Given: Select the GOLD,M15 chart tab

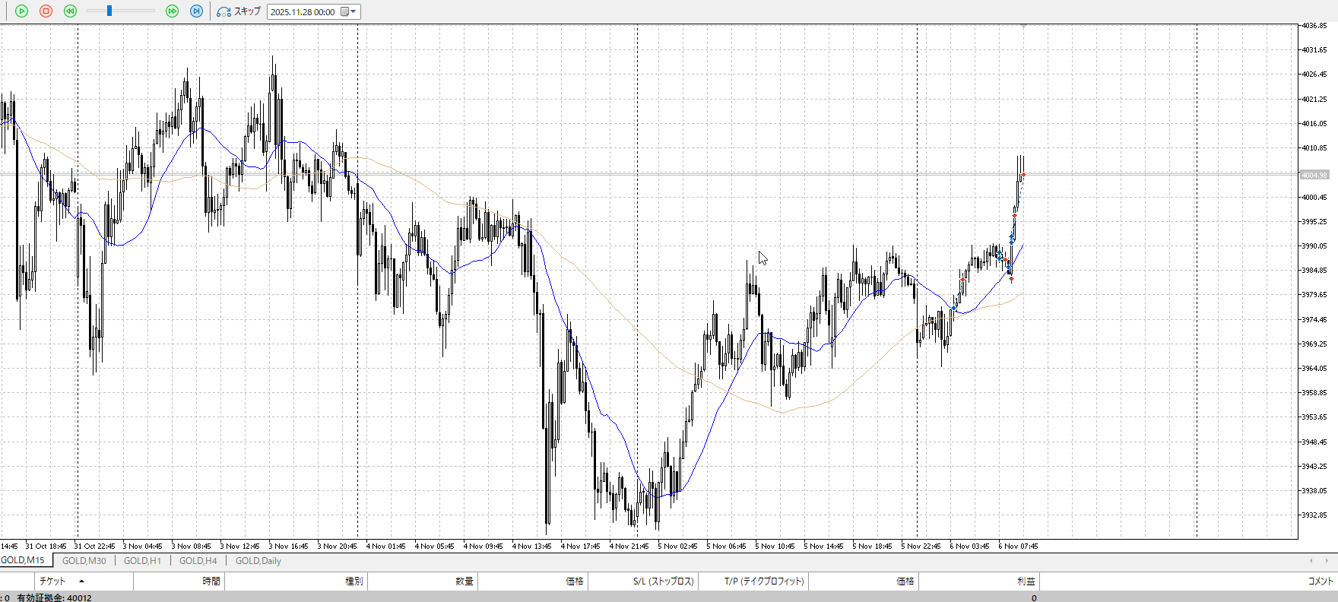Looking at the screenshot, I should [x=23, y=561].
